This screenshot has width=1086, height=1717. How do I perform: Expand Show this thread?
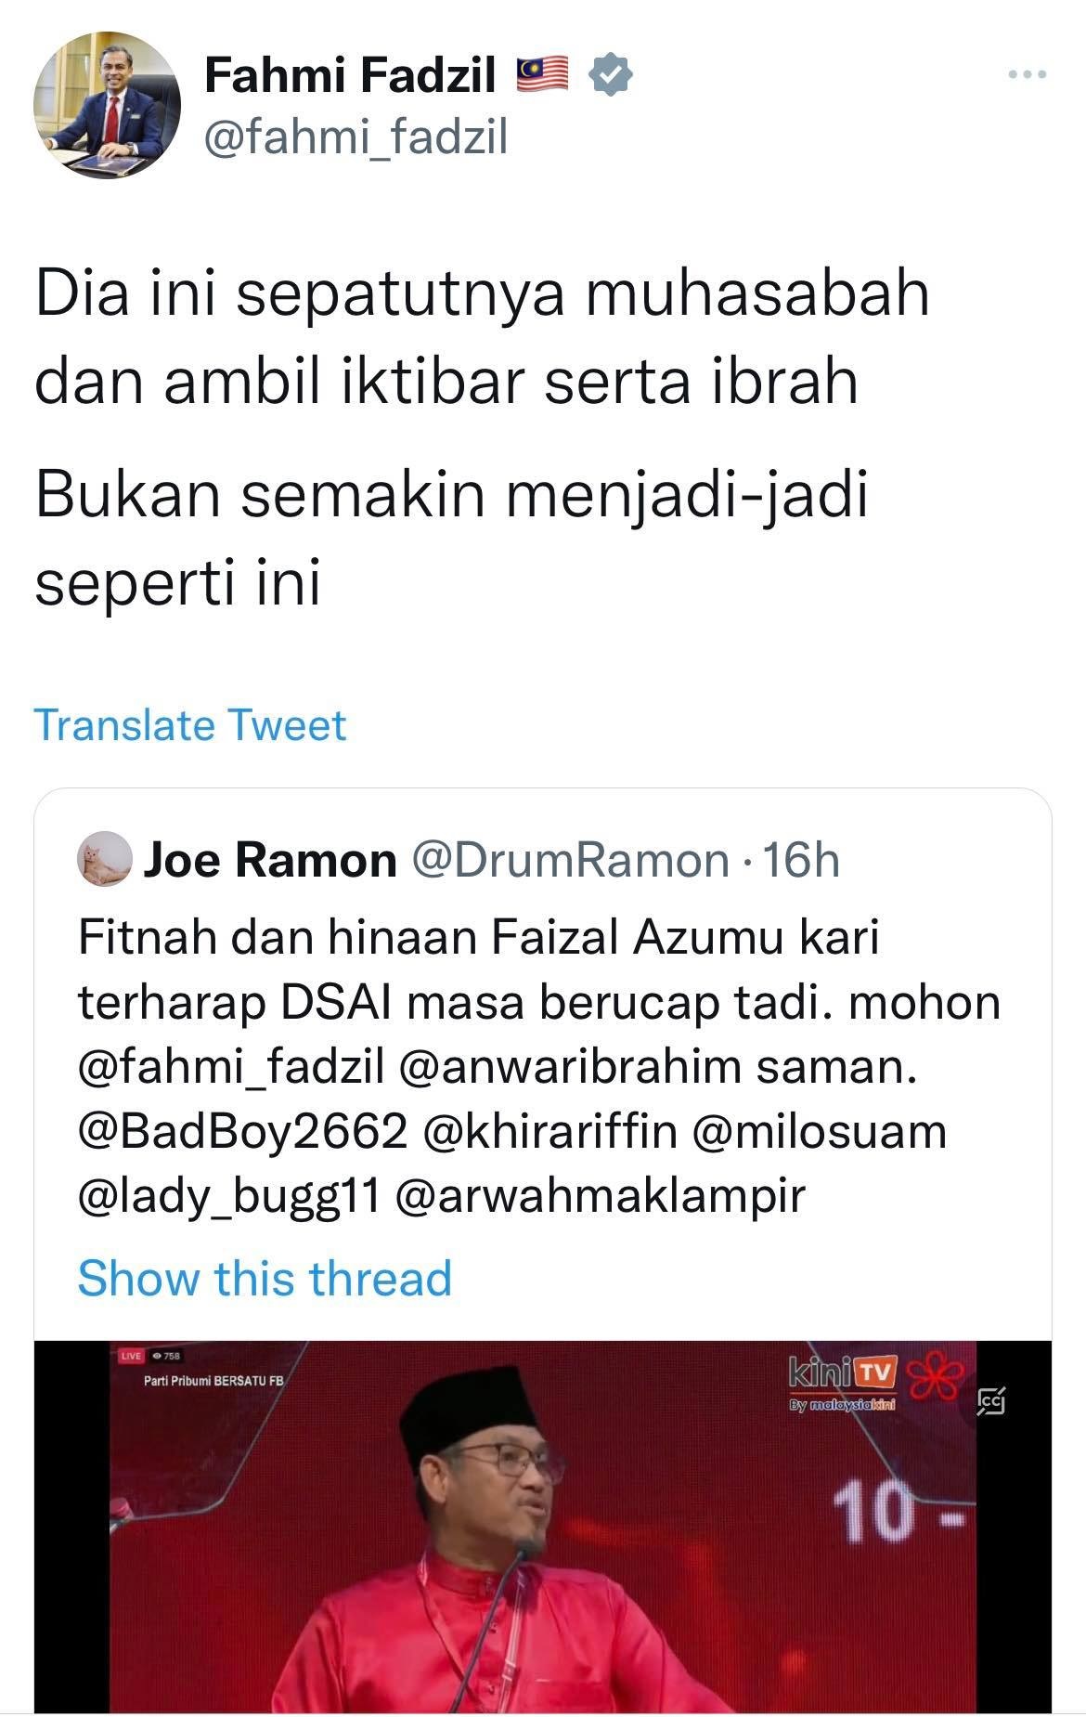265,1277
